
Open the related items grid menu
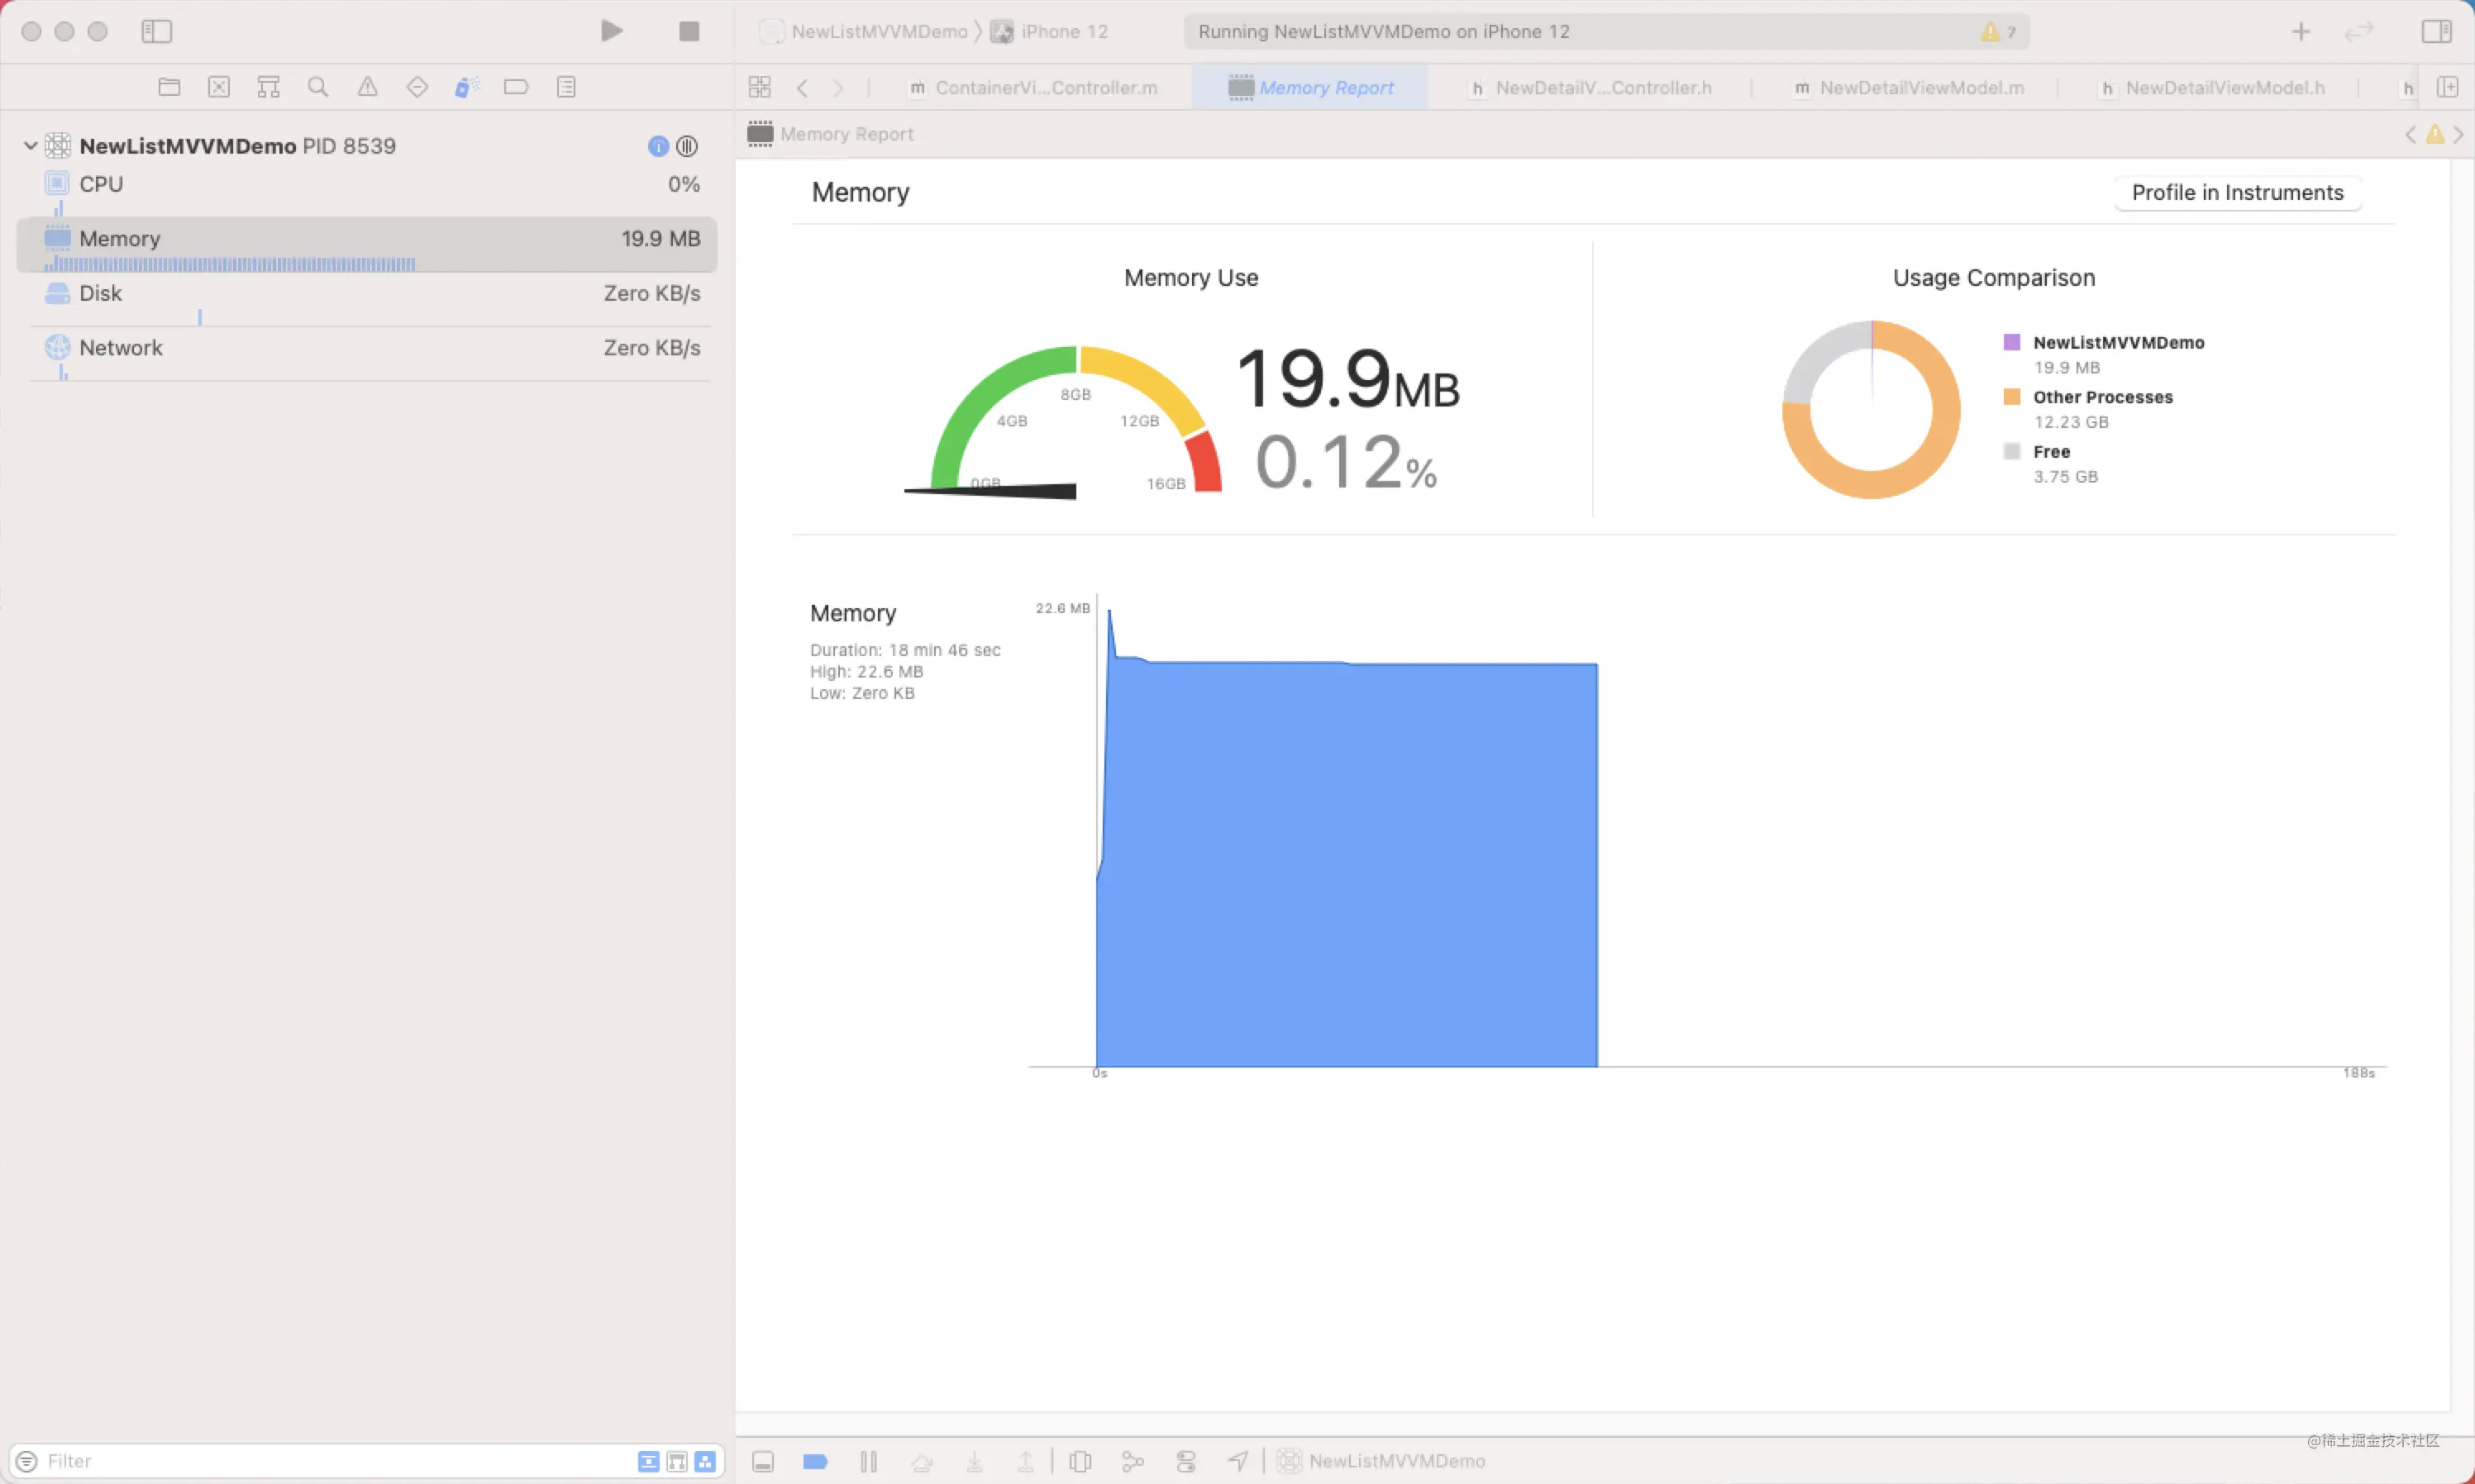click(760, 87)
